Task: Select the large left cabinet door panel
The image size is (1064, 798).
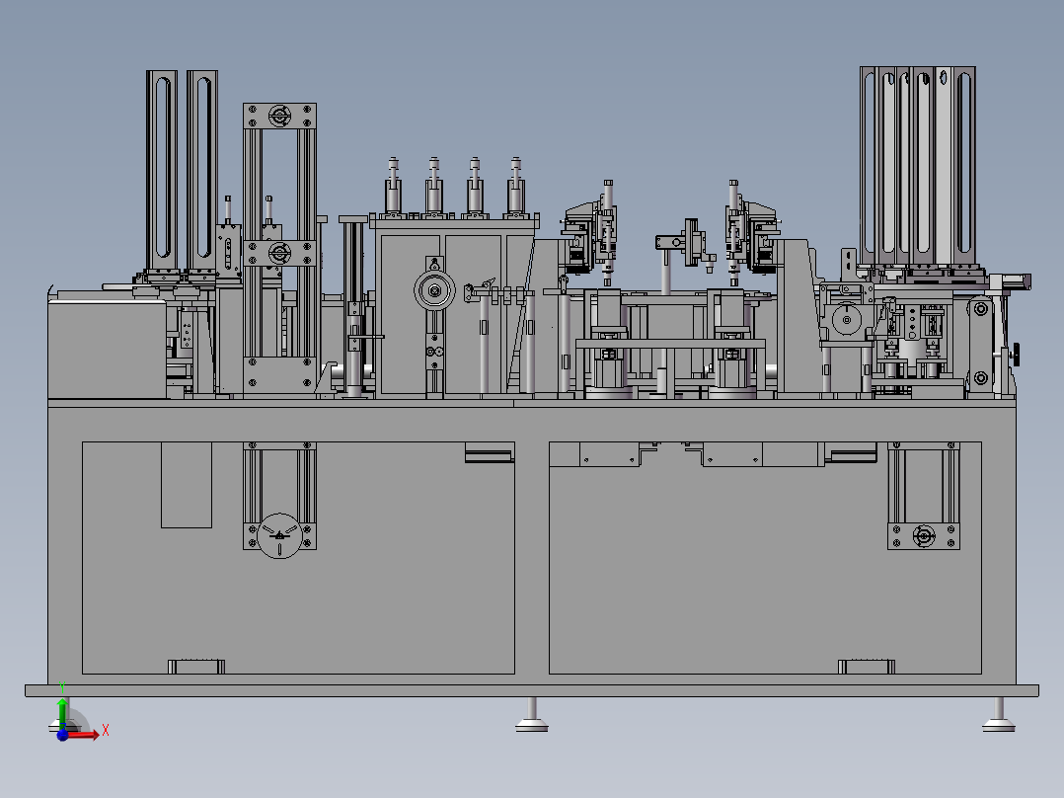Action: click(298, 558)
